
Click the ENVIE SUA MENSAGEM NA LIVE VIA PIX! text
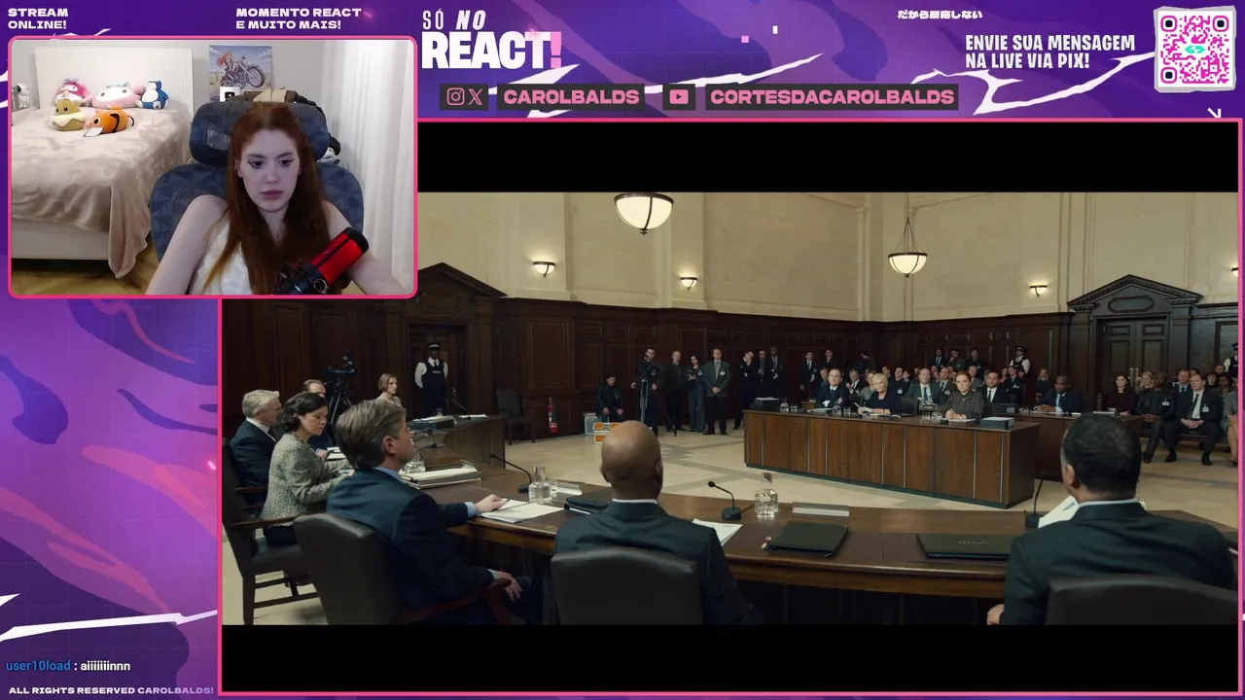click(x=1050, y=52)
